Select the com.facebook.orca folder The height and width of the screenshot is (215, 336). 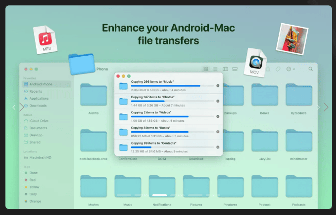pyautogui.click(x=94, y=141)
